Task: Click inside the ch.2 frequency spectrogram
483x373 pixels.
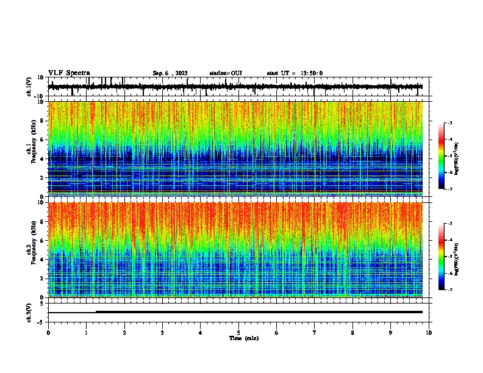Action: [x=235, y=250]
